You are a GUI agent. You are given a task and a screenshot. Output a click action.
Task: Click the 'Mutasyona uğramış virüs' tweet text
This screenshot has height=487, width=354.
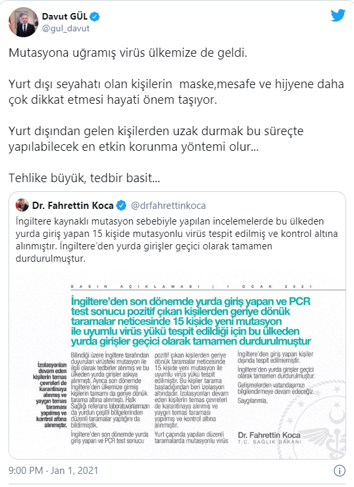pos(128,53)
